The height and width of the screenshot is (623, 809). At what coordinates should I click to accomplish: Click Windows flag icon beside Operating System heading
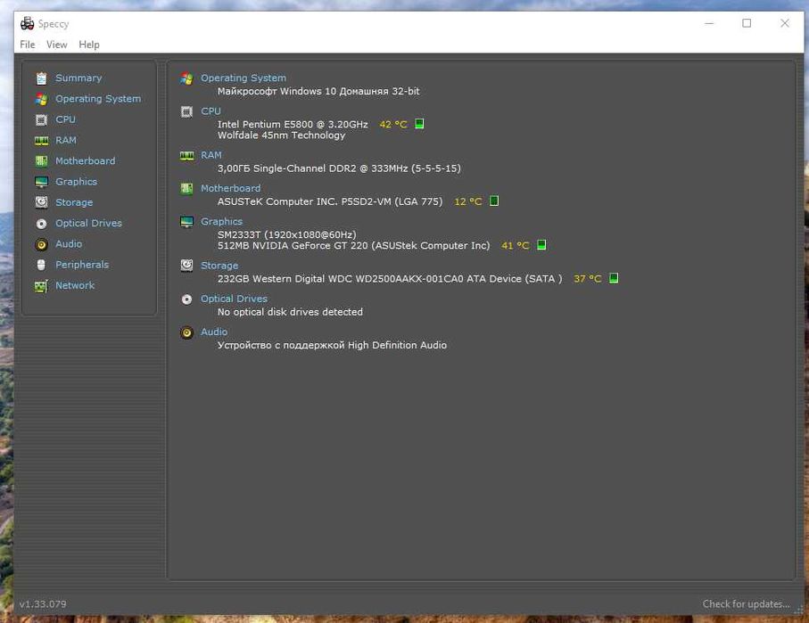tap(186, 78)
